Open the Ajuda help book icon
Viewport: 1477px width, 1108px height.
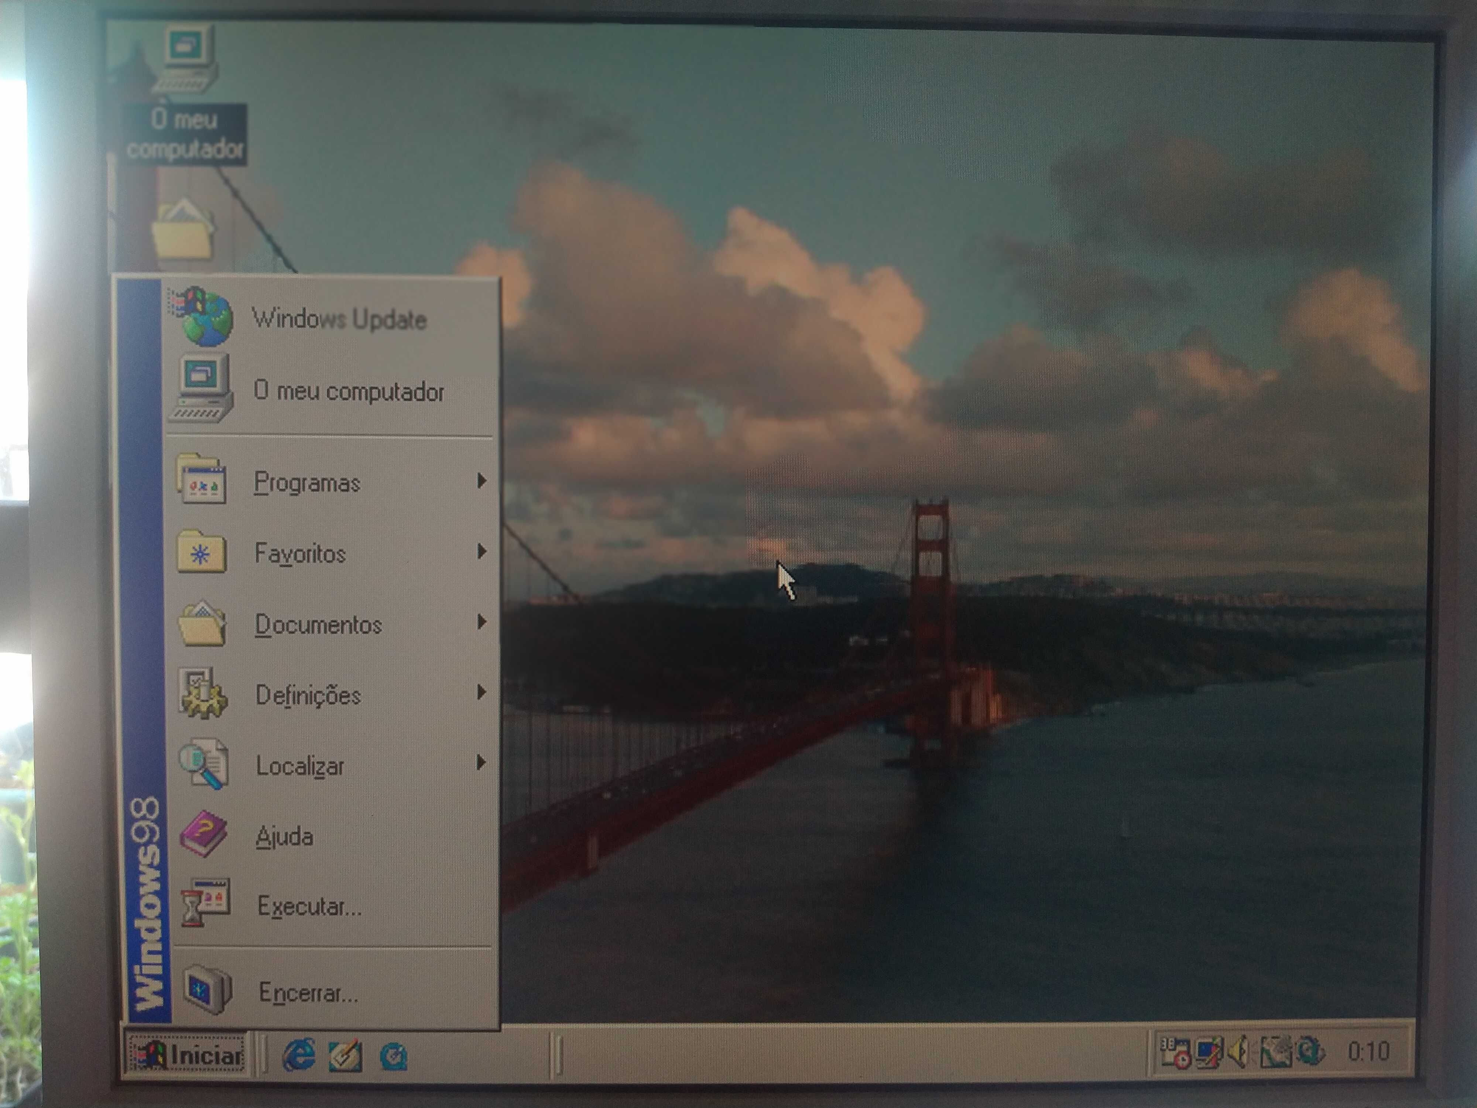click(x=204, y=834)
